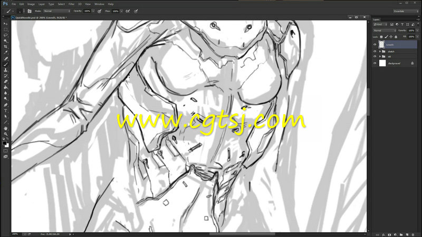Hide the Lines01 layer
Image resolution: width=422 pixels, height=237 pixels.
(x=375, y=45)
